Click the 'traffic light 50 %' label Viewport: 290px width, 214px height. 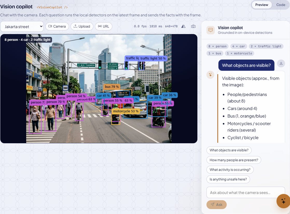(153, 58)
